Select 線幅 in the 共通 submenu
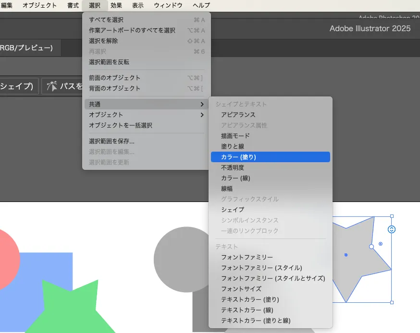 click(227, 189)
